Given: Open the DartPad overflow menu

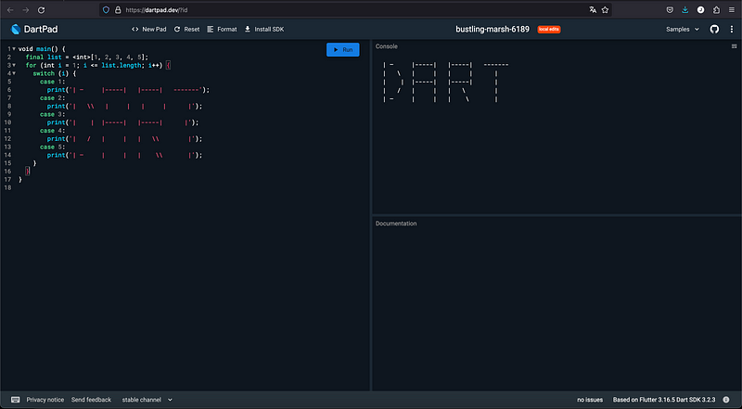Looking at the screenshot, I should pos(732,30).
